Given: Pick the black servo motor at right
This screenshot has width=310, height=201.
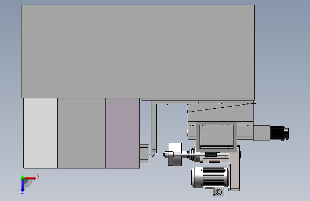Looking at the screenshot, I should pyautogui.click(x=280, y=133).
